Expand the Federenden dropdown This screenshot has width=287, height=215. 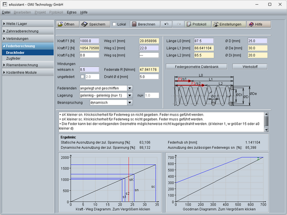point(130,88)
